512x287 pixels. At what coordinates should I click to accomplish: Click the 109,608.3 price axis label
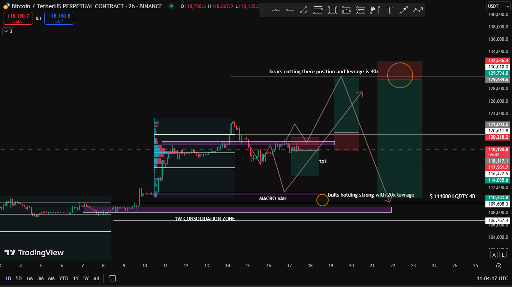pos(497,204)
